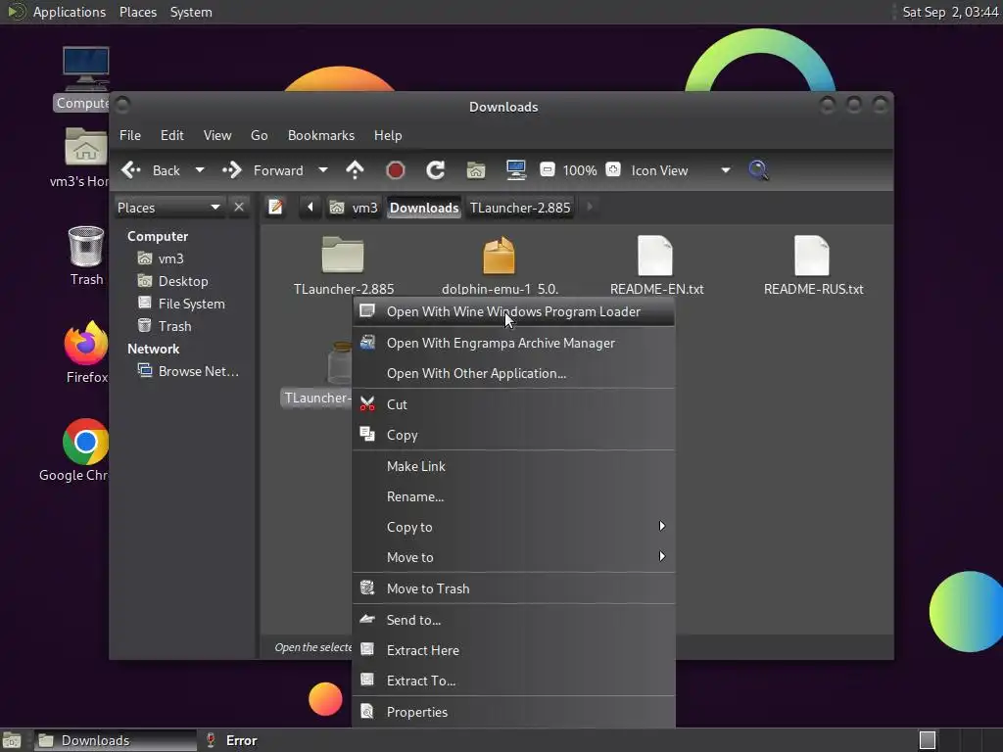Screen dimensions: 1003x752
Task: Choose Rename in the context menu
Action: 513,496
